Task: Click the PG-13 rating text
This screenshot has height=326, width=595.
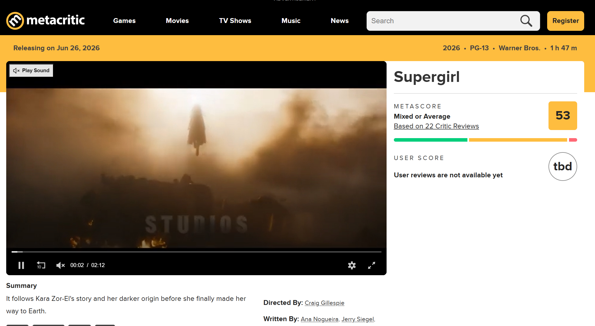Action: point(479,48)
